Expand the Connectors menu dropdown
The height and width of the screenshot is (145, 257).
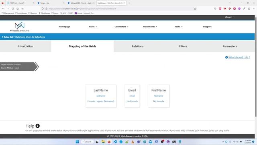[x=121, y=27]
